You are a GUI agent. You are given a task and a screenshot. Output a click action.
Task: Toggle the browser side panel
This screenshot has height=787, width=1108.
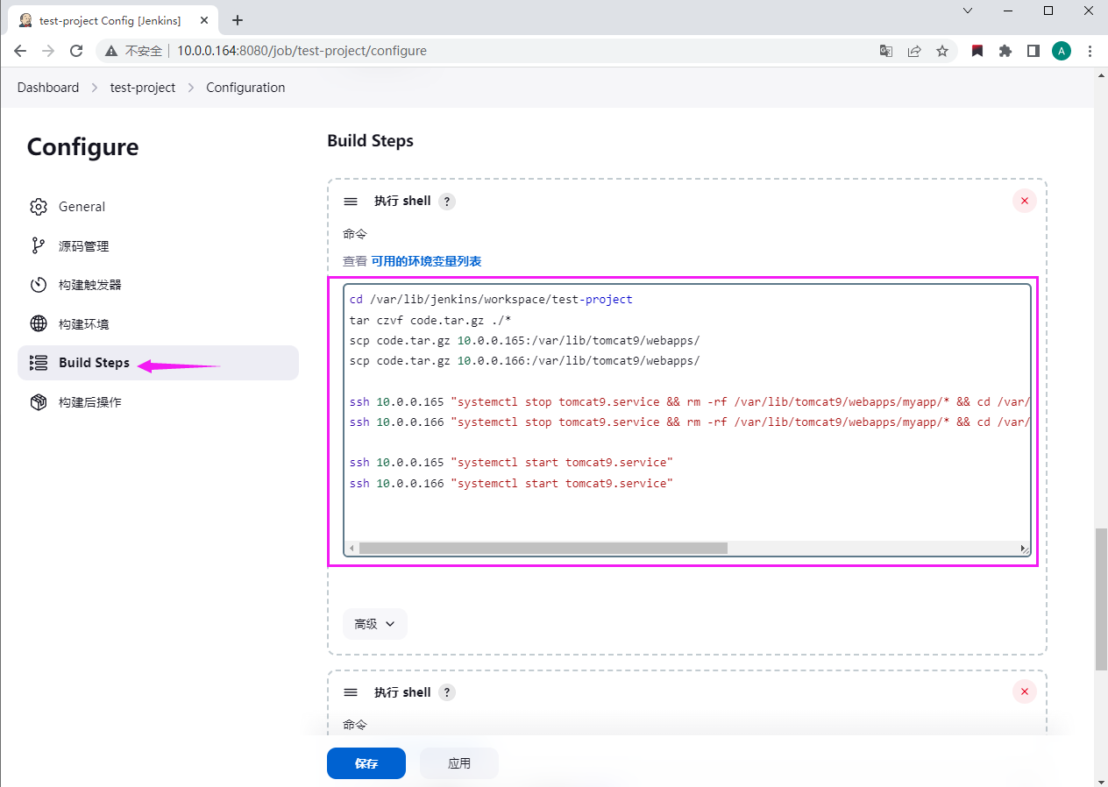[x=1033, y=51]
